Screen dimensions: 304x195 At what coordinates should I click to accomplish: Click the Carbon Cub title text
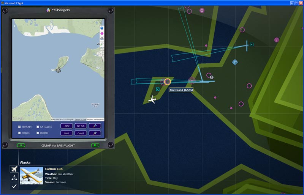(54, 169)
